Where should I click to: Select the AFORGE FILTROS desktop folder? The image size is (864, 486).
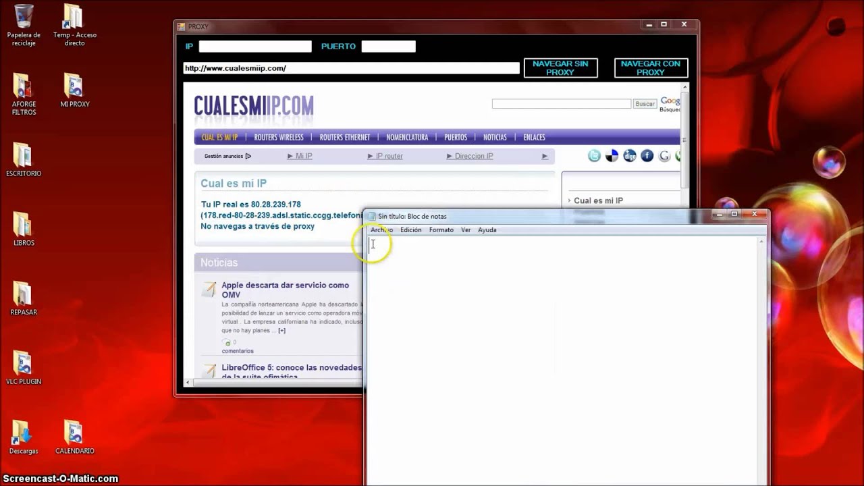click(24, 94)
